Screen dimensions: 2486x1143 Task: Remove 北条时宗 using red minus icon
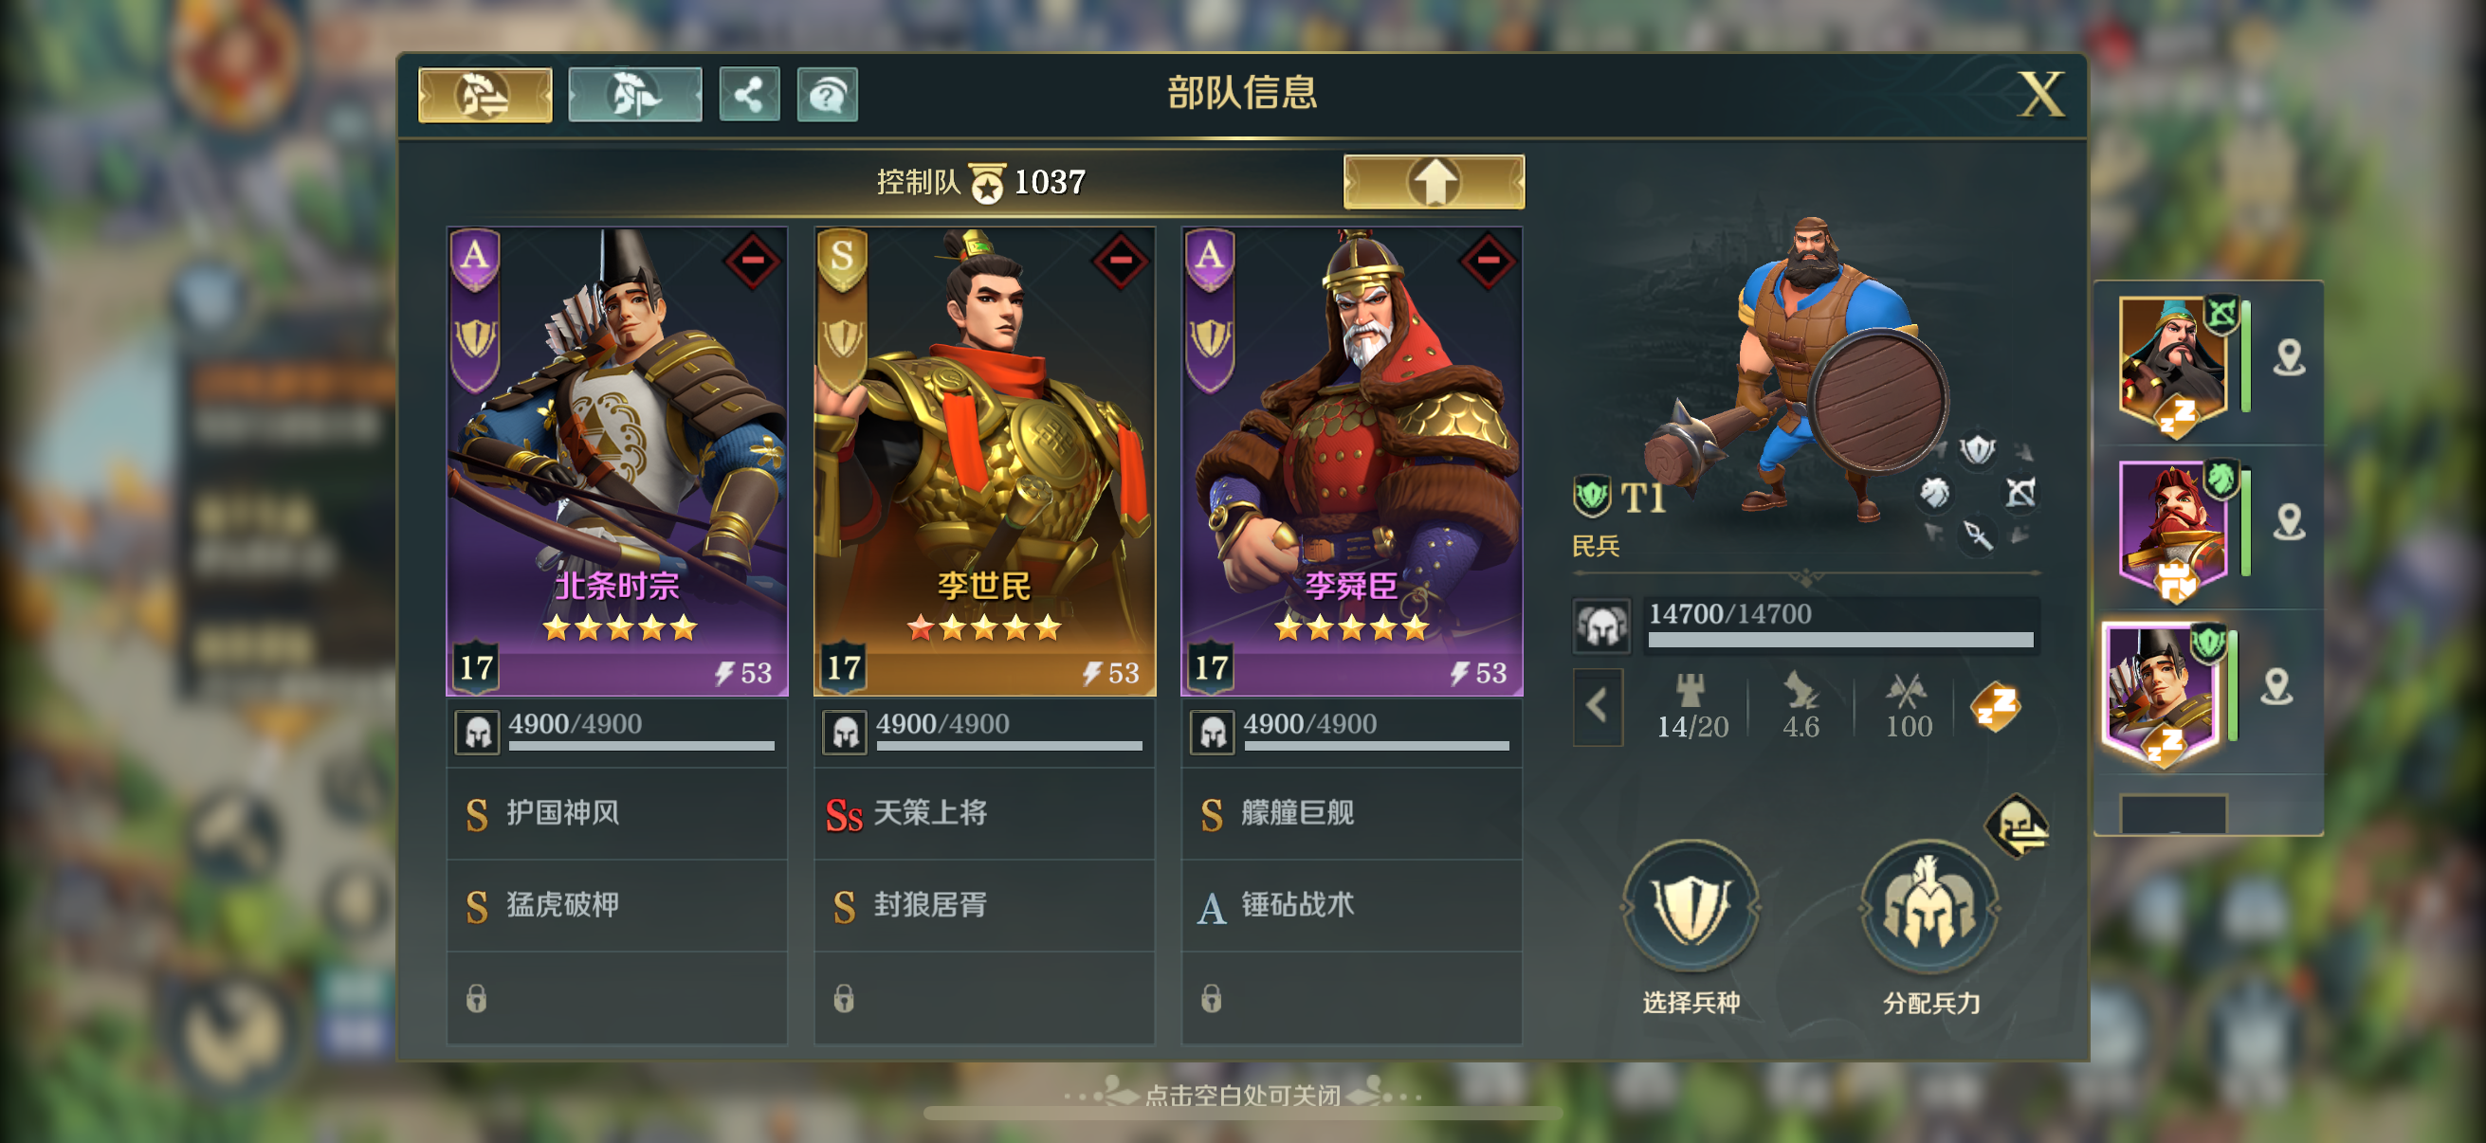(x=753, y=260)
